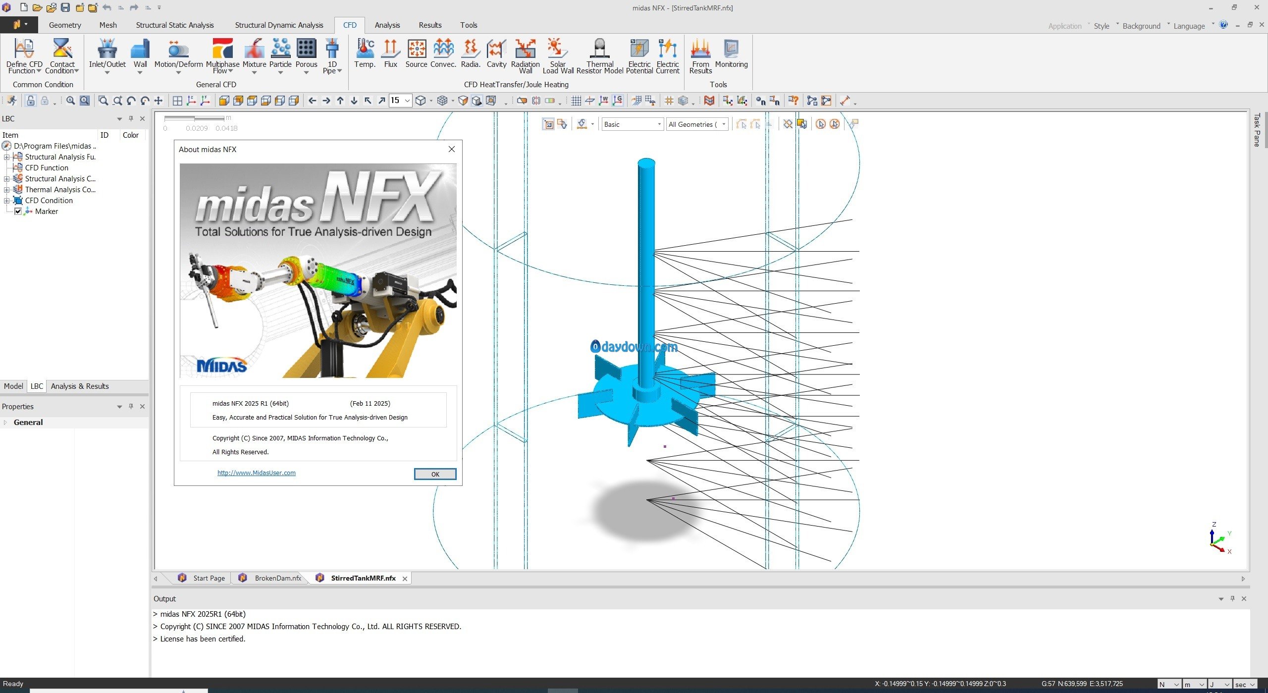1268x693 pixels.
Task: Open the Task Pane side panel
Action: tap(1256, 130)
